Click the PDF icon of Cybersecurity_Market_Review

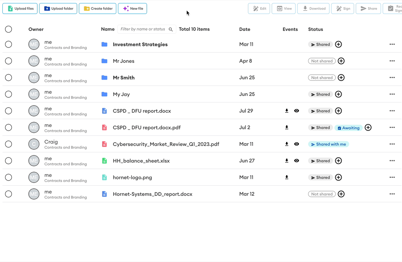(104, 144)
